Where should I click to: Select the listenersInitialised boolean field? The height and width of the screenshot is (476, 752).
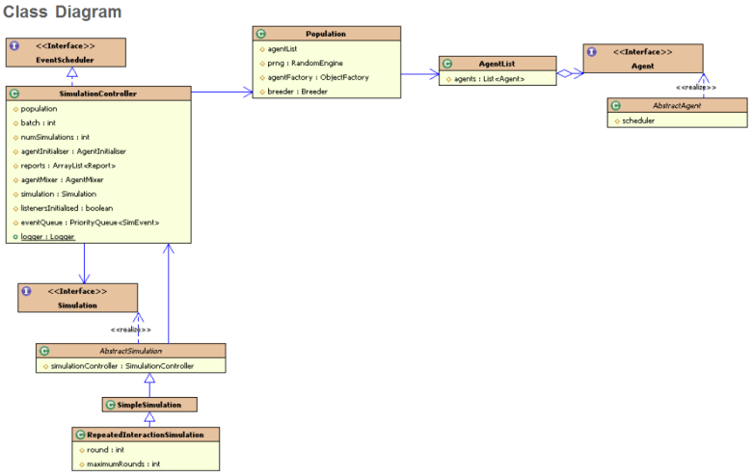coord(77,207)
